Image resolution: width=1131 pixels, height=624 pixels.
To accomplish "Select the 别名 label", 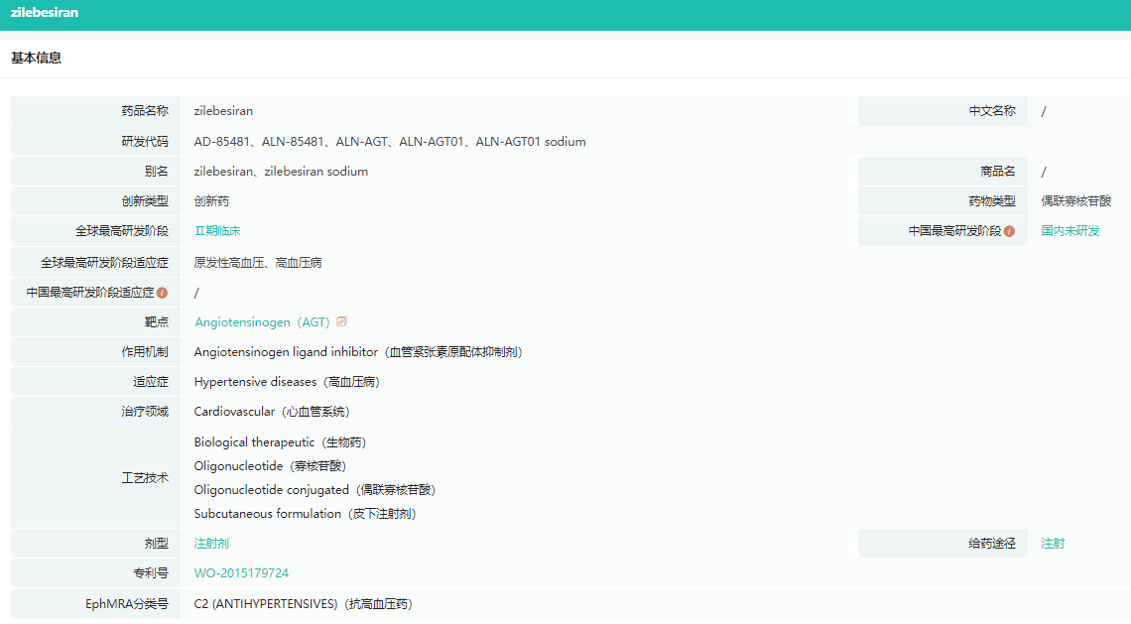I will click(x=156, y=171).
